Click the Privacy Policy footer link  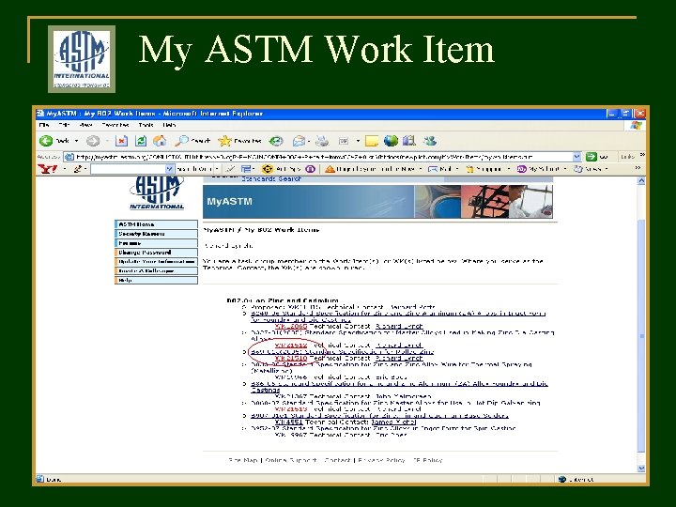tap(381, 460)
